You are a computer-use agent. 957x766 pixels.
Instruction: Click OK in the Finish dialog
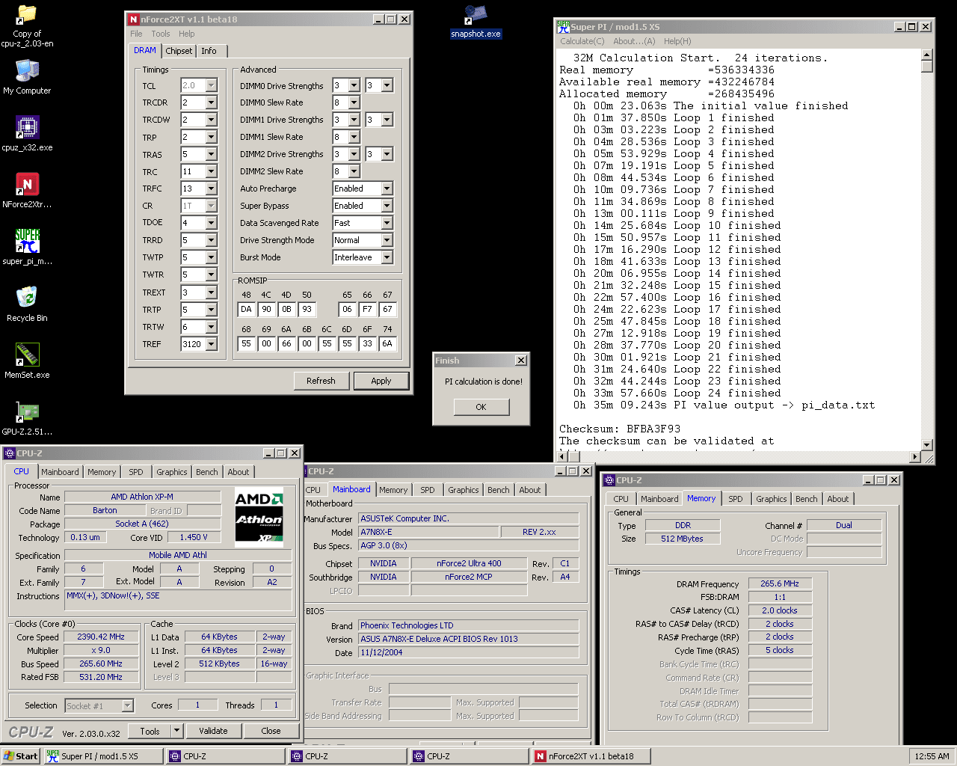click(x=481, y=407)
